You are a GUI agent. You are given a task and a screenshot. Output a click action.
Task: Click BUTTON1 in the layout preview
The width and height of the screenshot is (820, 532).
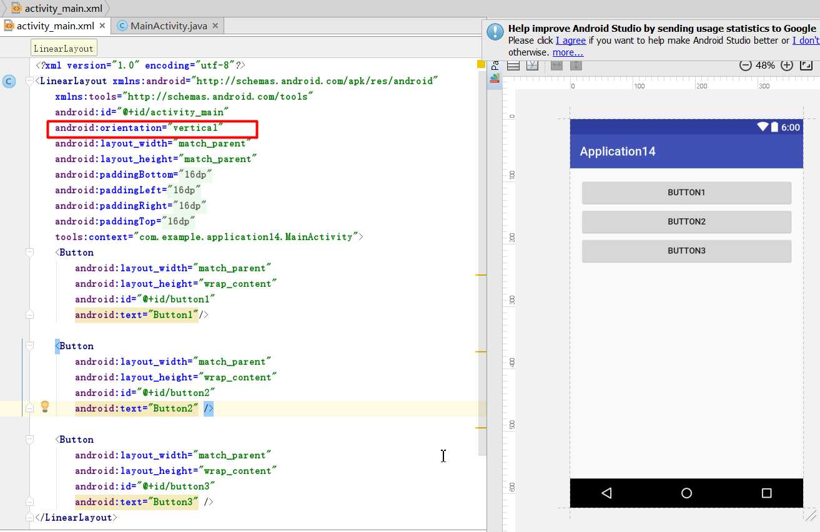(686, 193)
